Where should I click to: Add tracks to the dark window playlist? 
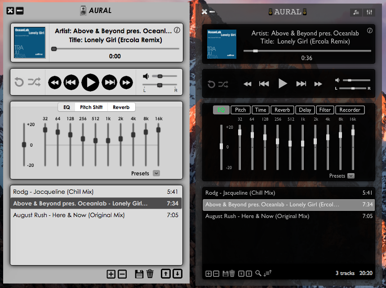point(209,274)
